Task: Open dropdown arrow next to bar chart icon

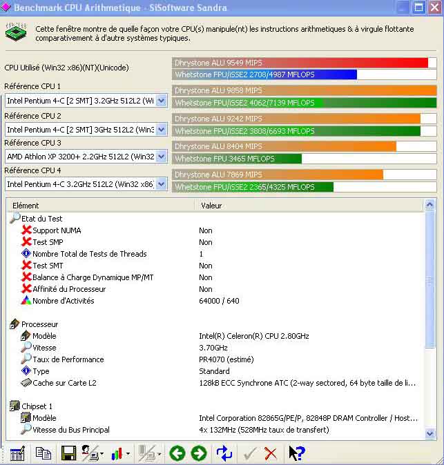Action: pos(128,454)
